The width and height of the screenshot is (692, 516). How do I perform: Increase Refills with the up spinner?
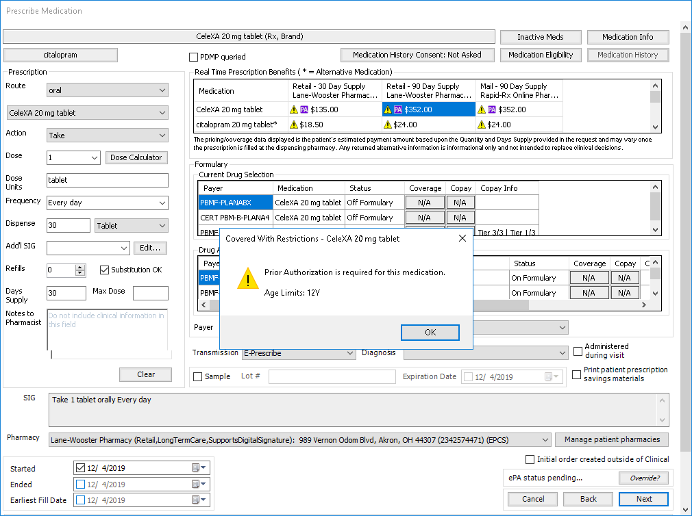pos(80,267)
